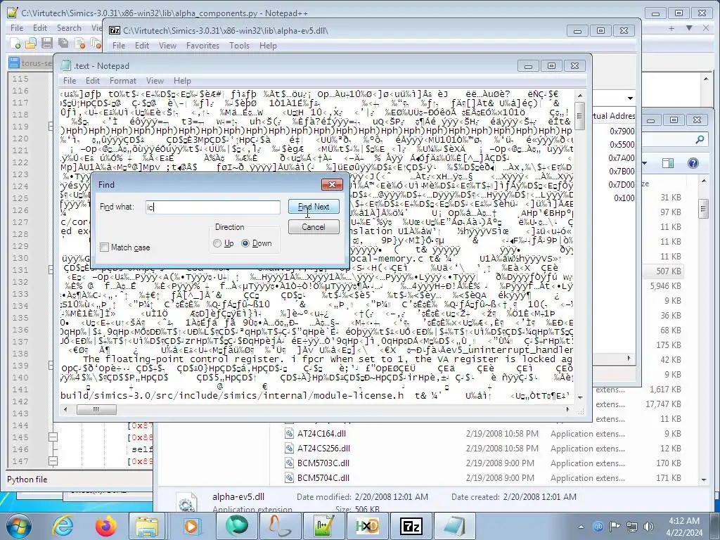Collapse the fold marker at line 139
The width and height of the screenshot is (720, 540).
pyautogui.click(x=52, y=365)
